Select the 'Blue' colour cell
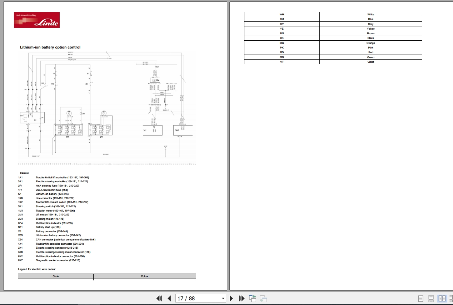 [371, 19]
